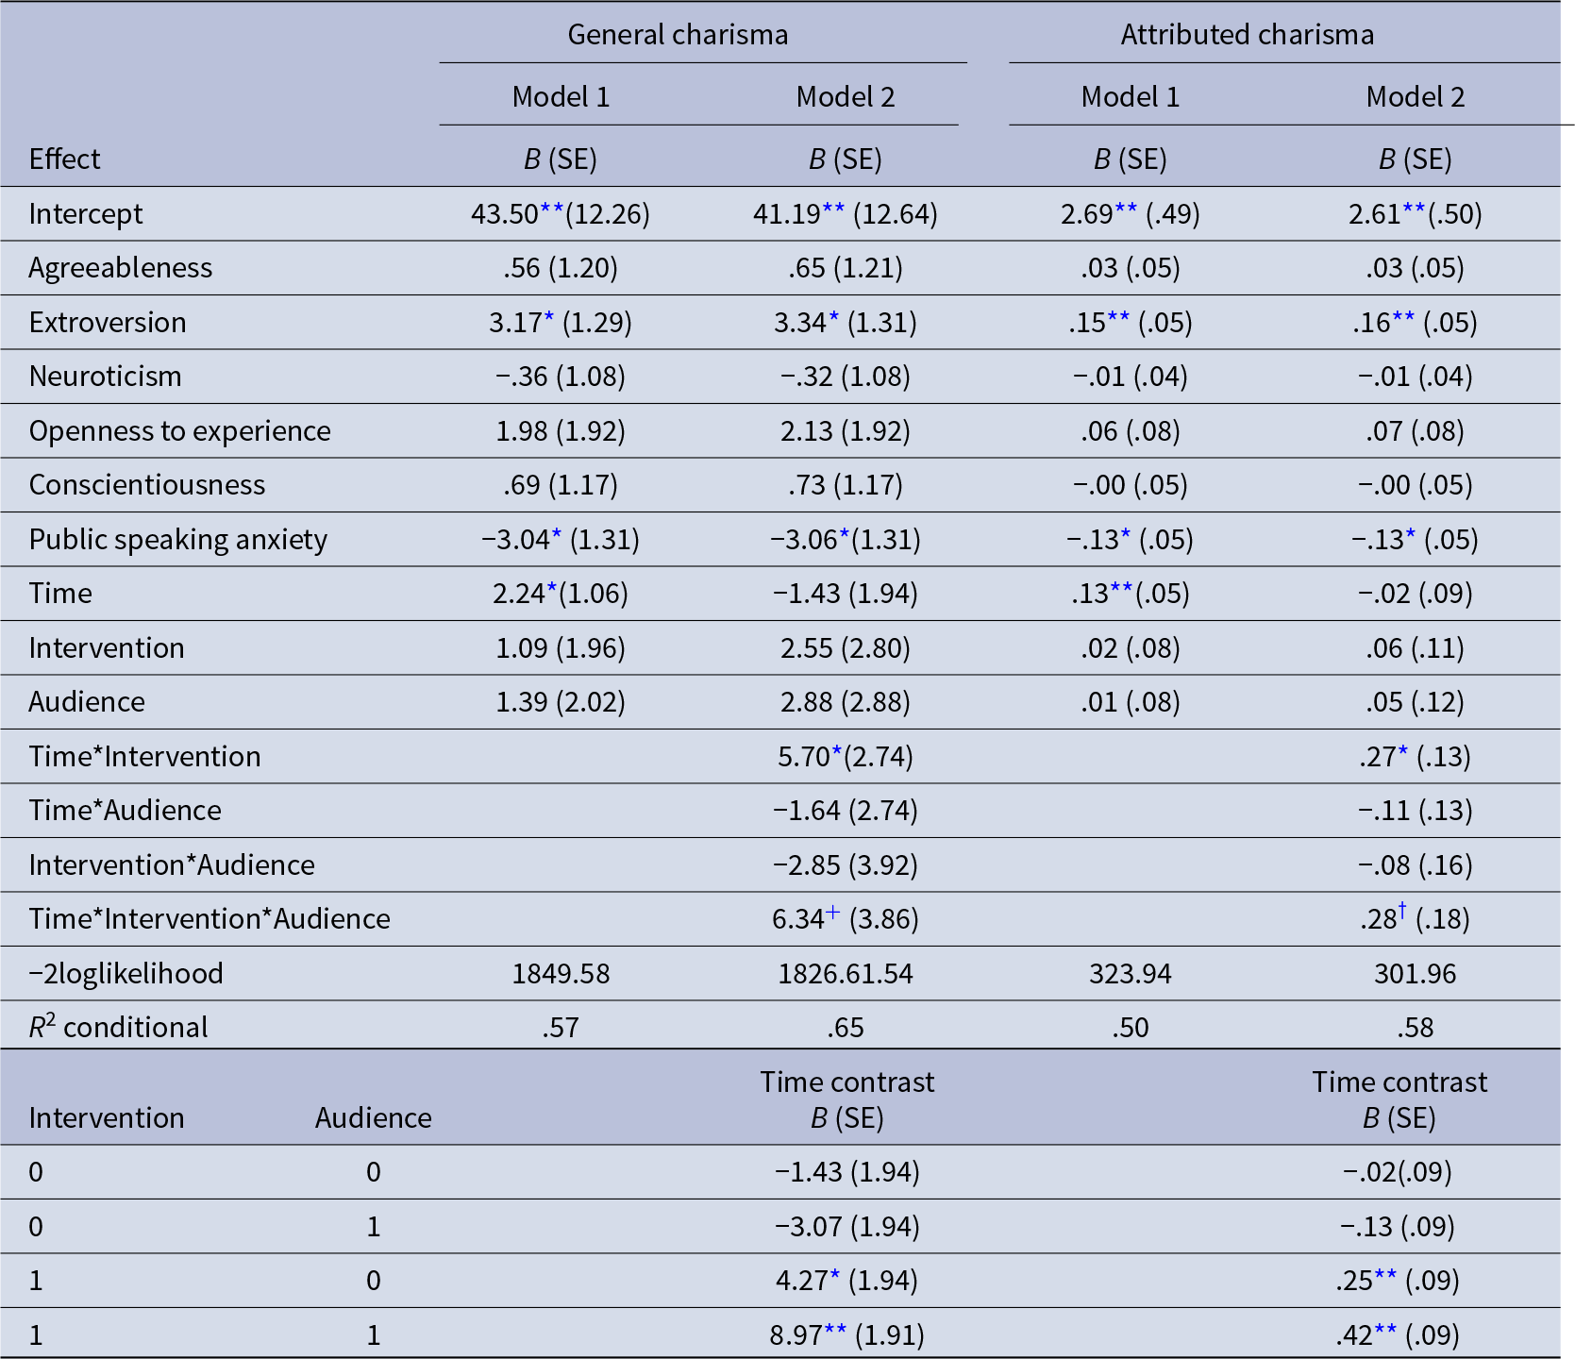Select the value '41.19** (12.64)'
Viewport: 1575px width, 1359px height.
pos(846,214)
